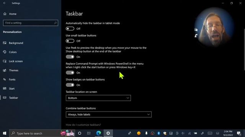Open Background personalization settings
The width and height of the screenshot is (245, 137).
pos(16,43)
